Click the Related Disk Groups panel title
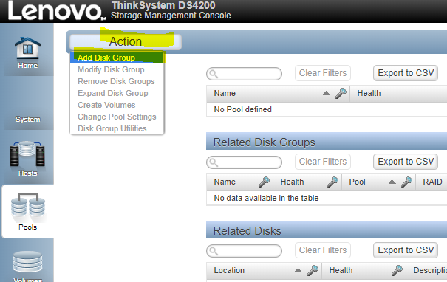The width and height of the screenshot is (447, 282). (x=265, y=142)
